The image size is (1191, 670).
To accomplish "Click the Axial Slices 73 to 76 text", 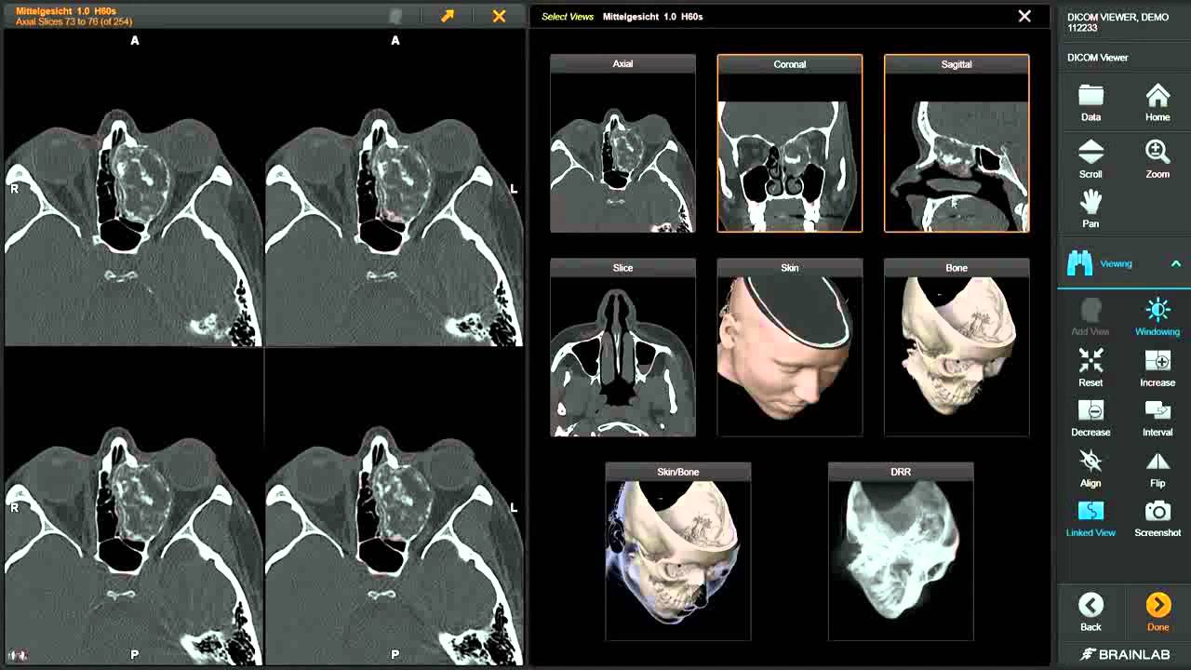I will tap(74, 21).
